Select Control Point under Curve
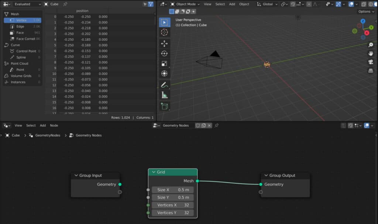This screenshot has width=378, height=224. tap(23, 51)
